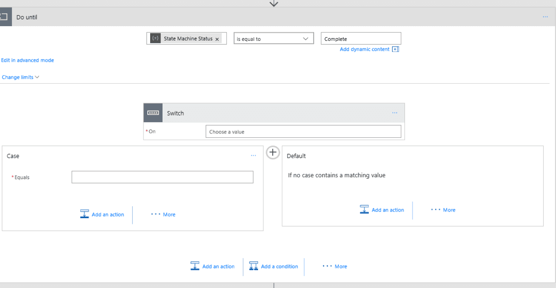556x288 pixels.
Task: Remove the State Machine Status token
Action: [x=217, y=38]
